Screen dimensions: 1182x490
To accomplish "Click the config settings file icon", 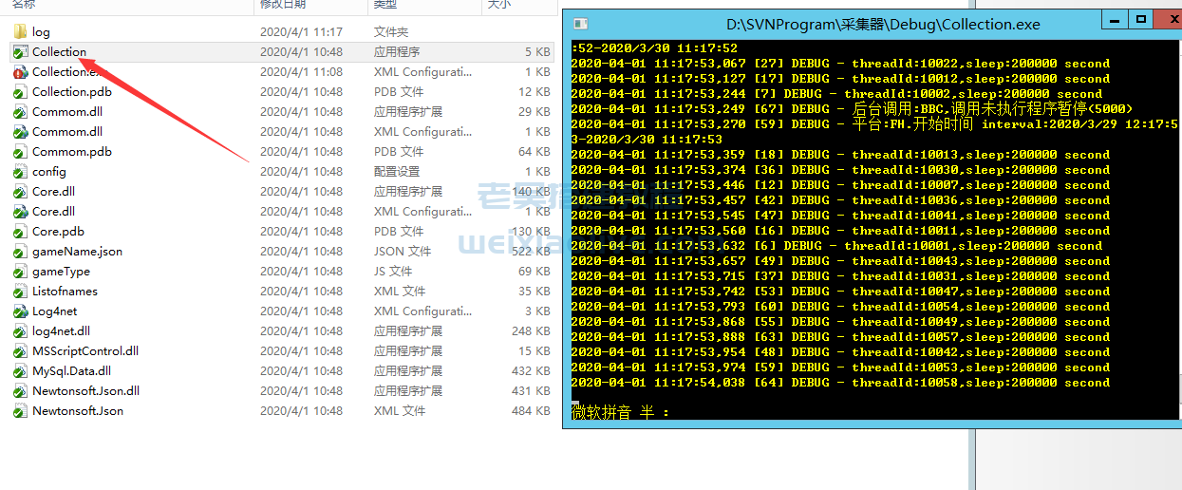I will pos(20,172).
